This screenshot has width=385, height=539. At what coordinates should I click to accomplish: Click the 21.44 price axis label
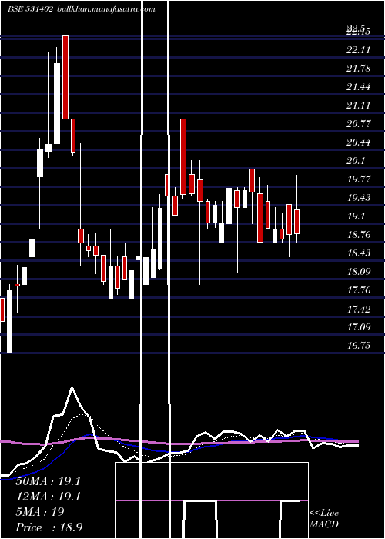[359, 87]
